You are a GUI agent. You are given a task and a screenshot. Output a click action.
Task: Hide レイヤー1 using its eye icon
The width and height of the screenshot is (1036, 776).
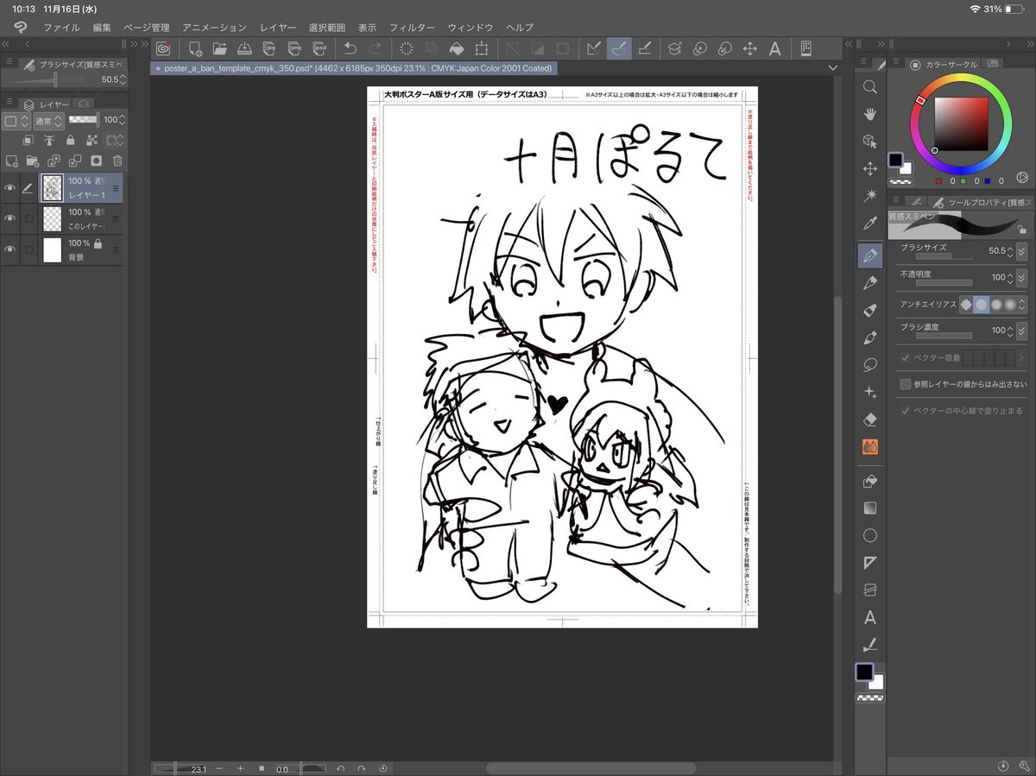click(x=10, y=187)
